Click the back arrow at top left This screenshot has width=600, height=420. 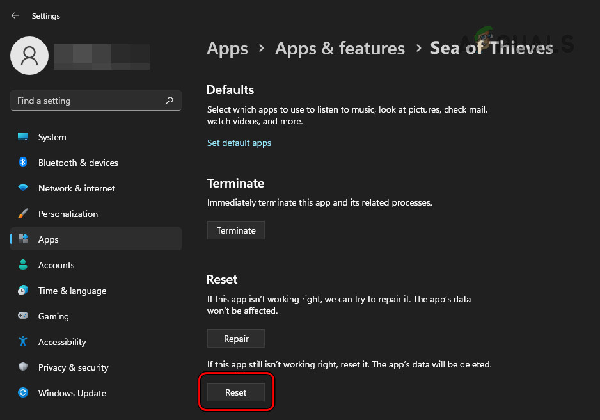pos(14,15)
